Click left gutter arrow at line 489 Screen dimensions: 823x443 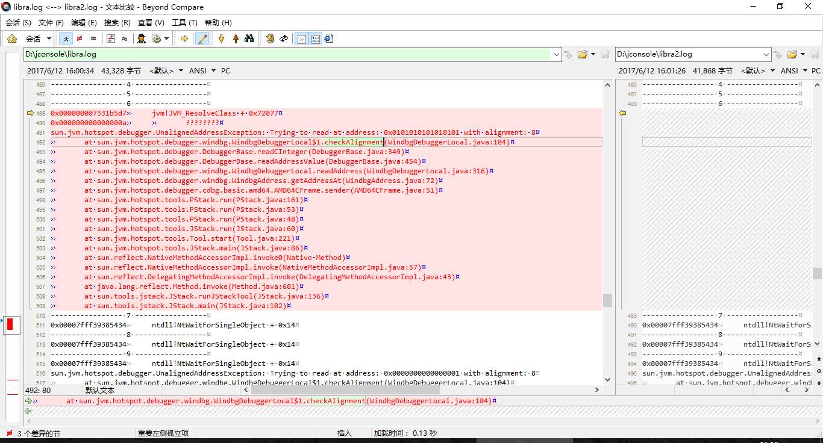30,113
